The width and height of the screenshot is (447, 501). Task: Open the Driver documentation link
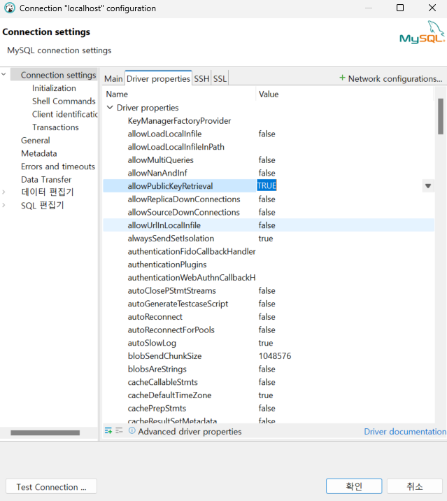point(405,431)
